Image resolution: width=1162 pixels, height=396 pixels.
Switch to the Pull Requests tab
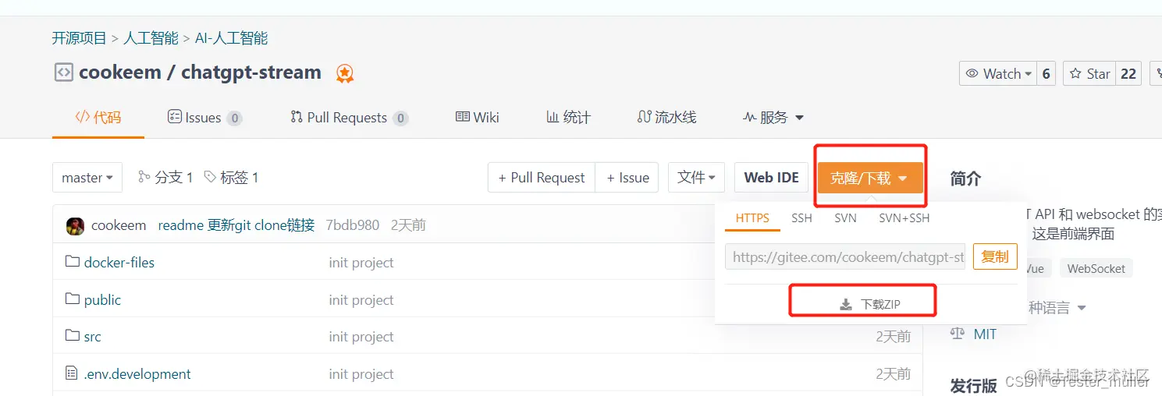click(349, 118)
